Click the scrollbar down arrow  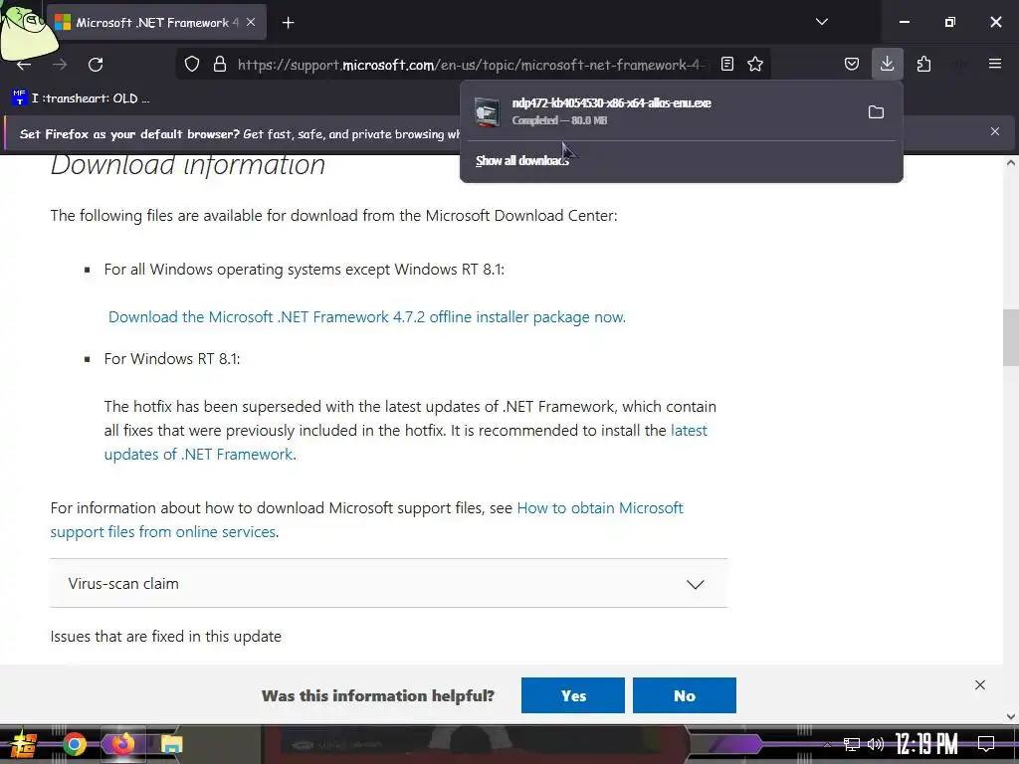tap(1011, 716)
